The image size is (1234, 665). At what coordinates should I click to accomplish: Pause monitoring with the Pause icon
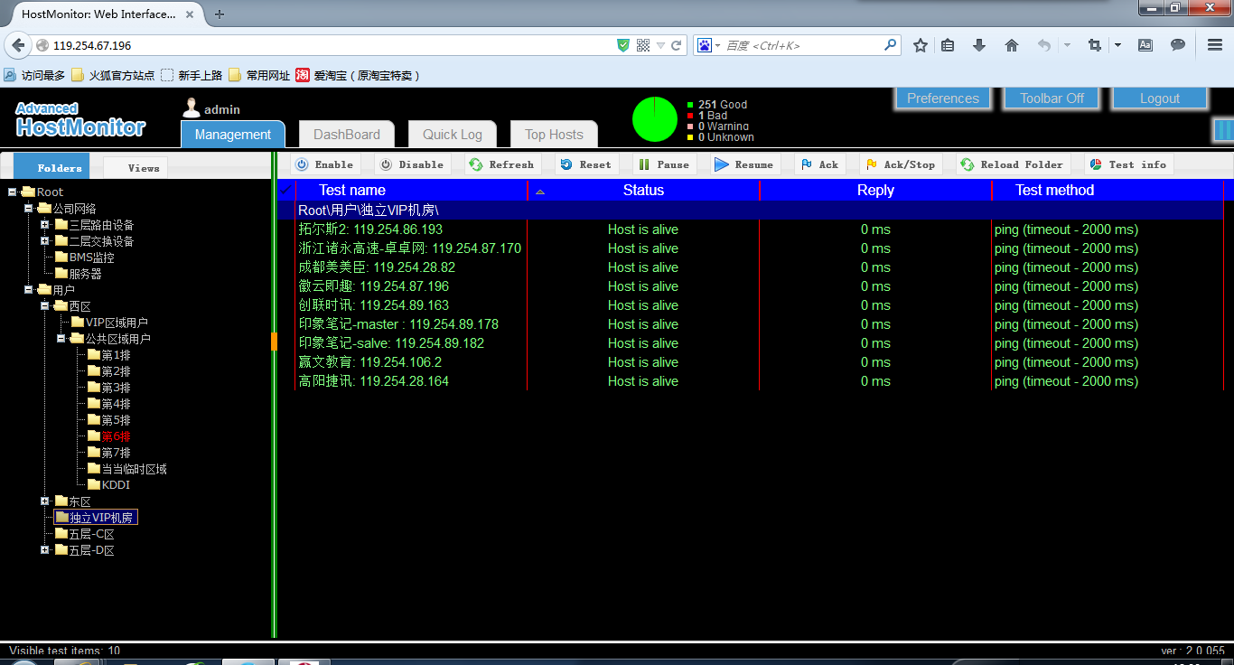coord(644,164)
